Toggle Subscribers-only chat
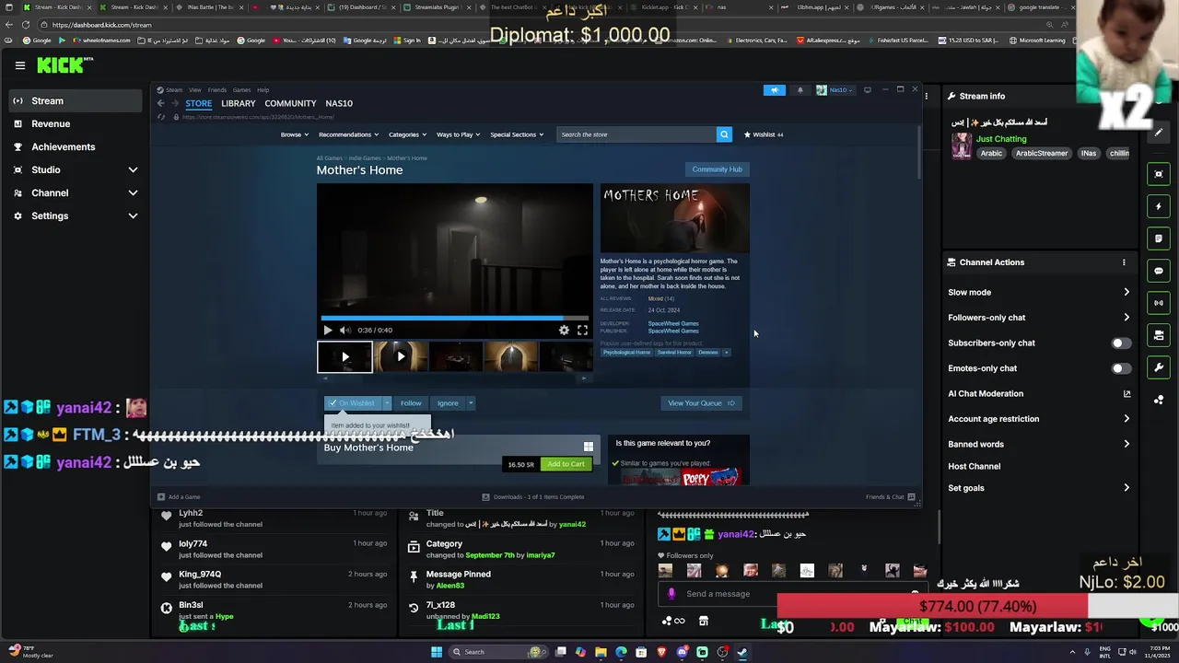The image size is (1179, 663). [x=1120, y=343]
